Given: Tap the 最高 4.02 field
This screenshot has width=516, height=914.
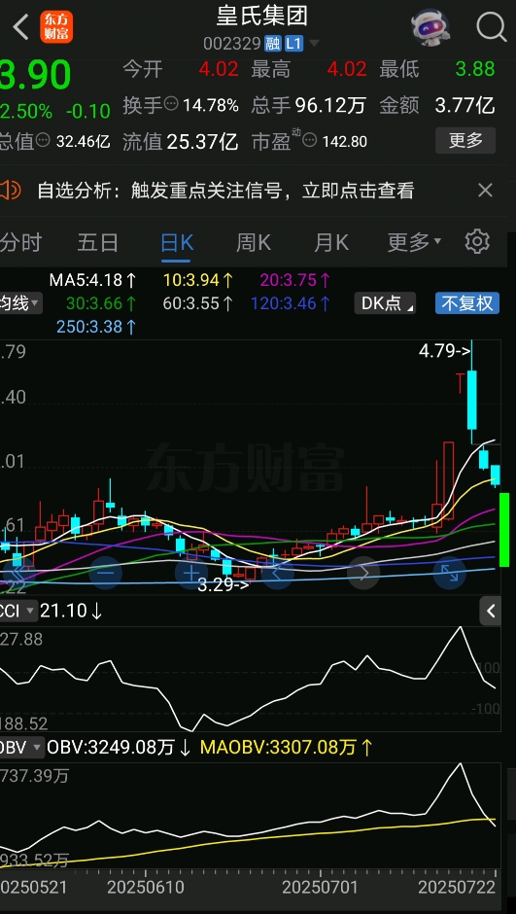Looking at the screenshot, I should 309,69.
